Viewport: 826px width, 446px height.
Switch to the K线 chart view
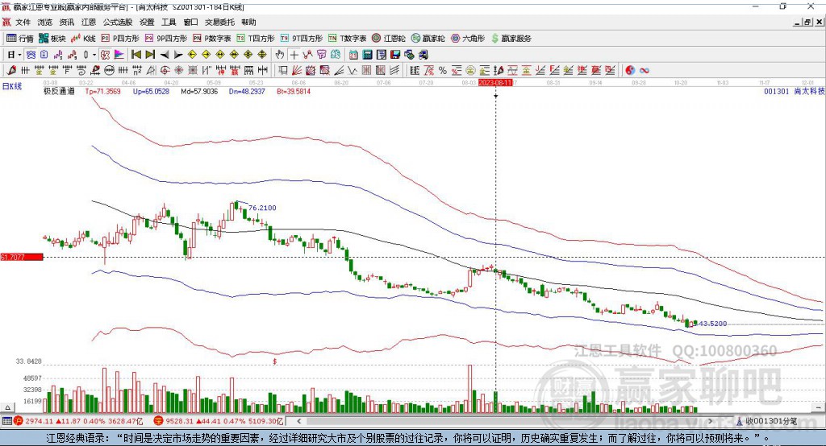coord(83,39)
